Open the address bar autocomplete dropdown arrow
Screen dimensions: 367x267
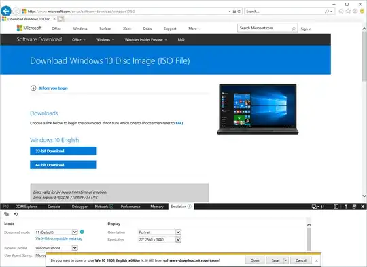click(230, 12)
